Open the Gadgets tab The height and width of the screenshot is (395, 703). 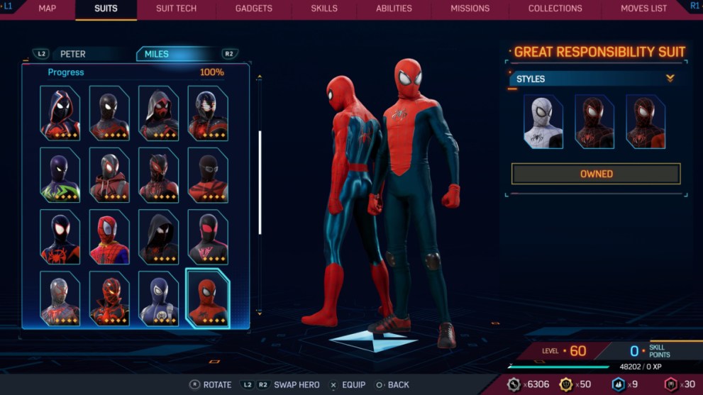click(254, 9)
